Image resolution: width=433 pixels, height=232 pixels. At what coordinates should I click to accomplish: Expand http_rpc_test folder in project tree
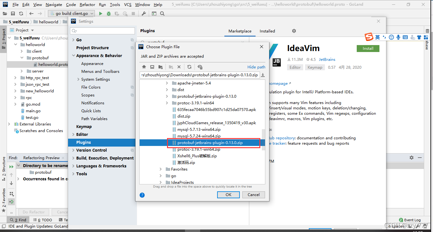pyautogui.click(x=15, y=78)
